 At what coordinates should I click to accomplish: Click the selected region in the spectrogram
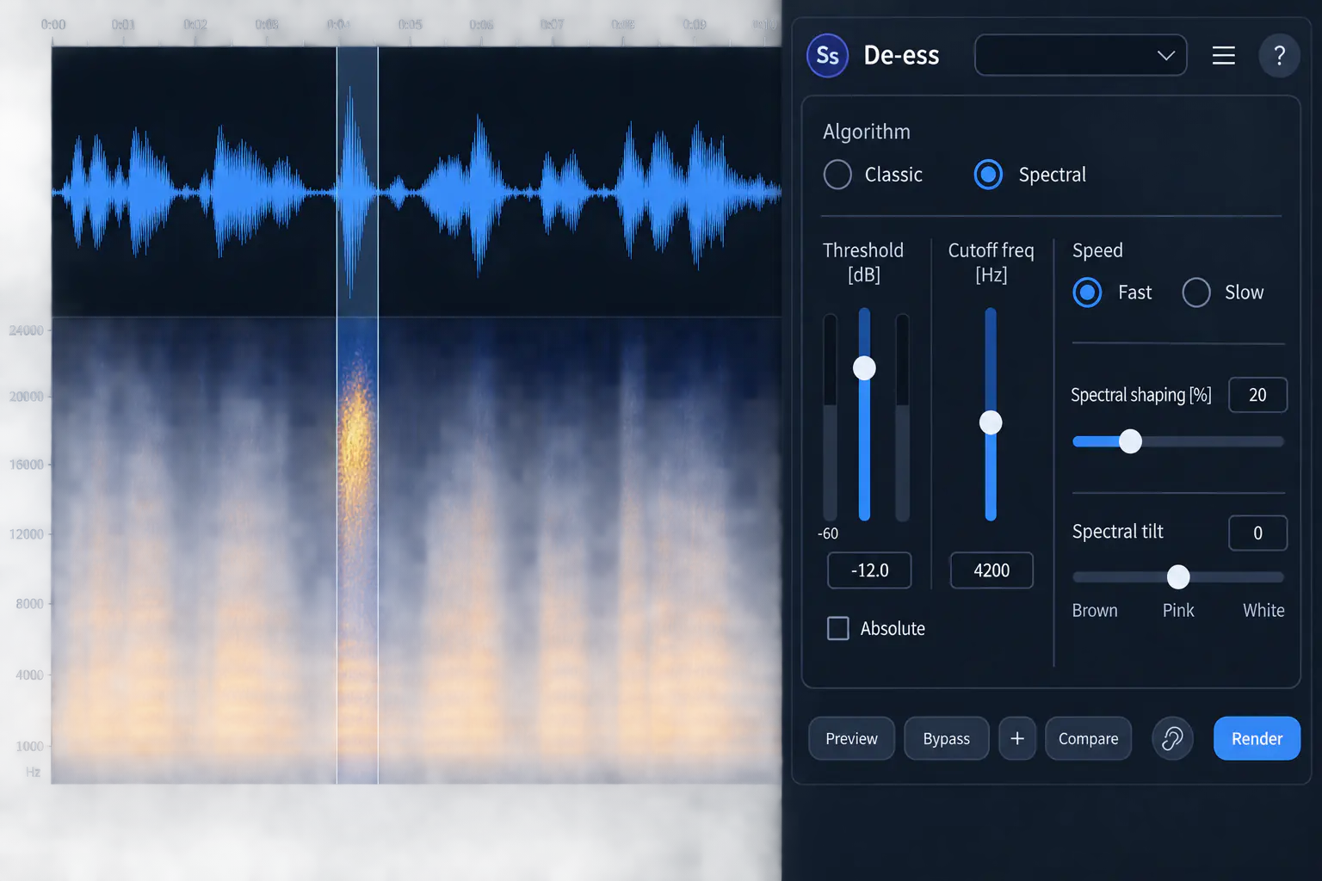[x=357, y=551]
